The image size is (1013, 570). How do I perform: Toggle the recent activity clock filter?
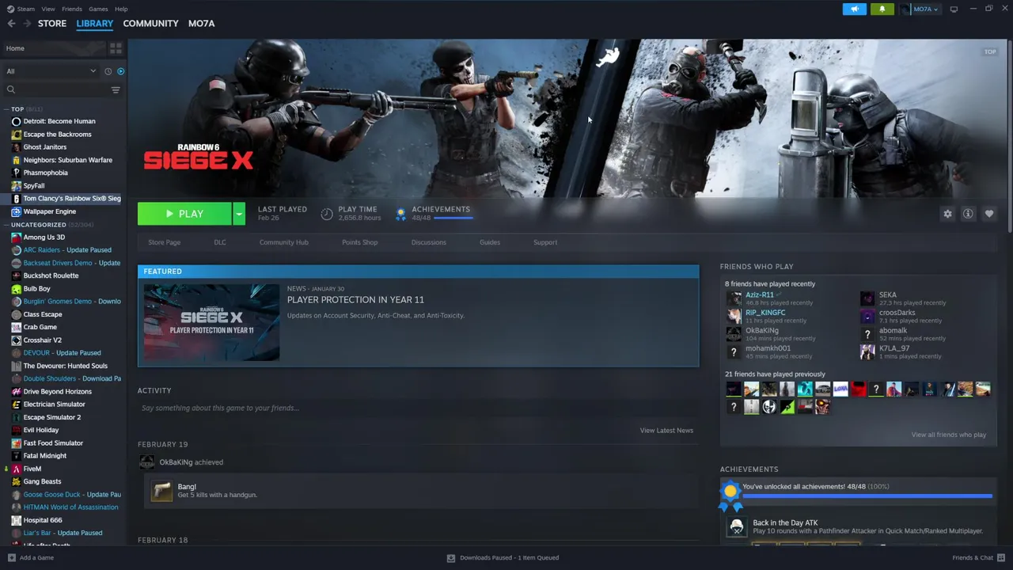pyautogui.click(x=108, y=71)
